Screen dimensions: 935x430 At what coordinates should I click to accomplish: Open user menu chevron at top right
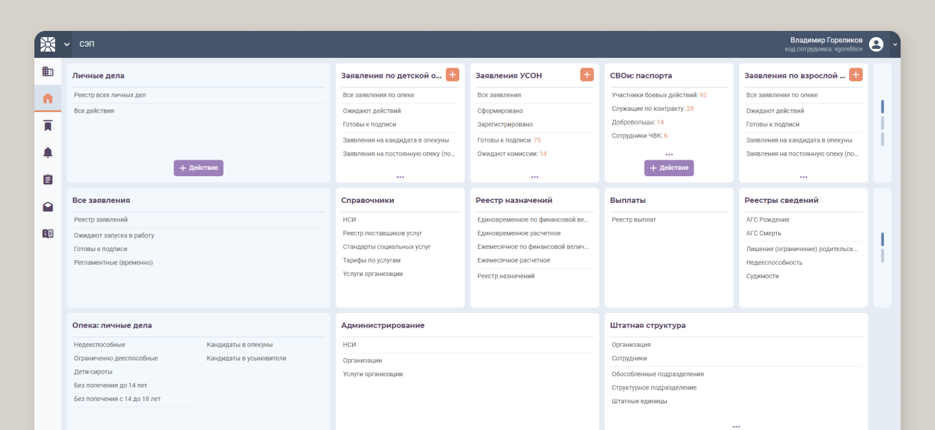pyautogui.click(x=894, y=44)
